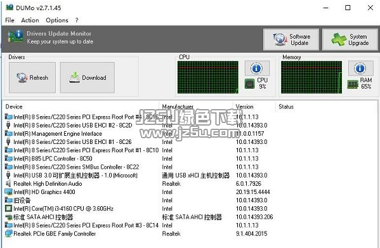This screenshot has width=380, height=248.
Task: Select Realtek High Definition Audio device
Action: [x=48, y=183]
